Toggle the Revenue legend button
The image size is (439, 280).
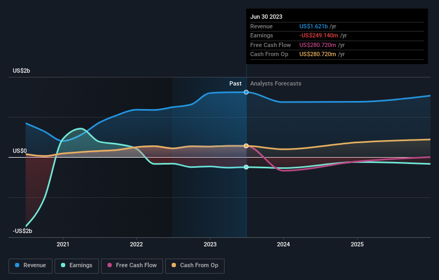click(x=30, y=266)
